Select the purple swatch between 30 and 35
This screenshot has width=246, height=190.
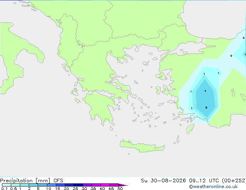[87, 185]
